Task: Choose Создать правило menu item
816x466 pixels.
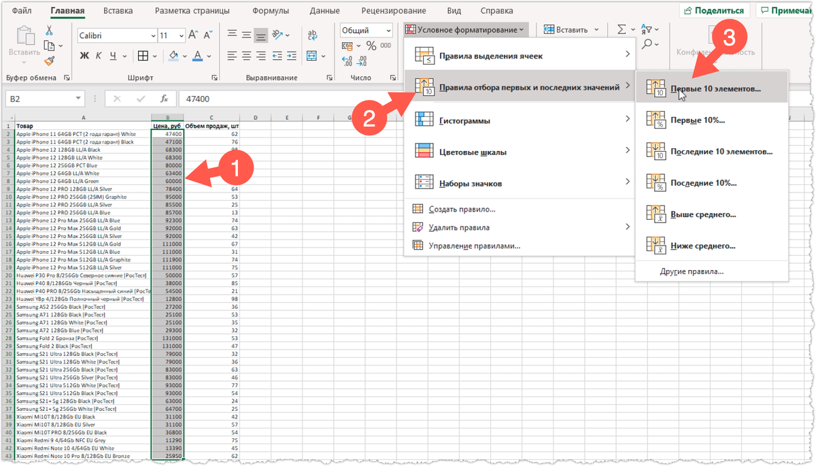Action: tap(519, 210)
